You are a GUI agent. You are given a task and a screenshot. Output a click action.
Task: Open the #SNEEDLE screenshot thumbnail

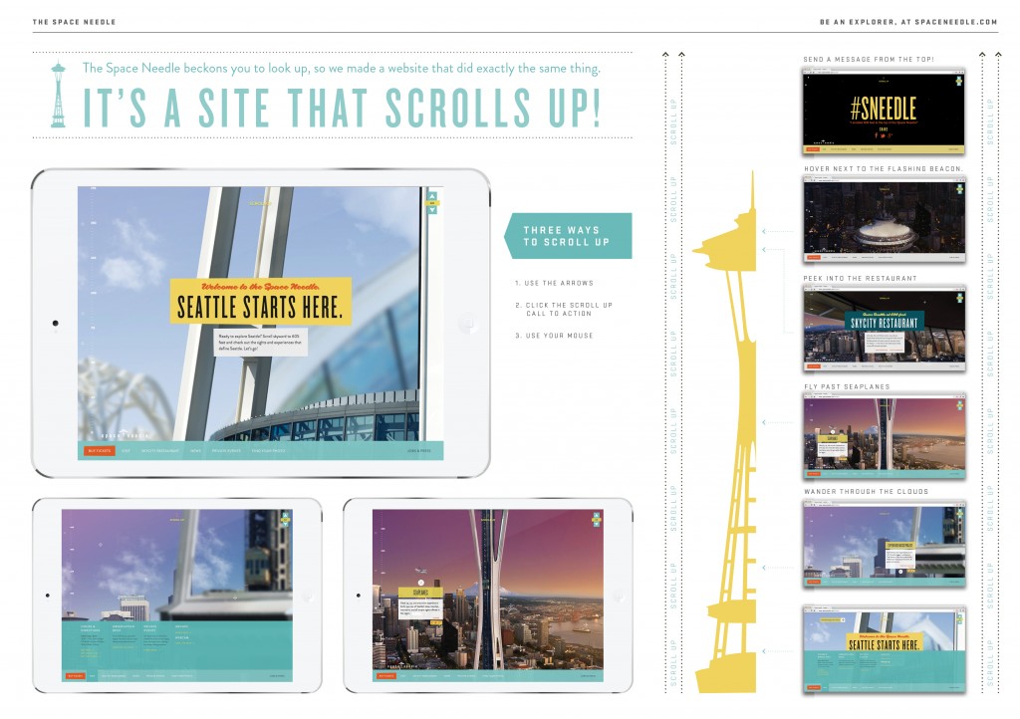[884, 111]
